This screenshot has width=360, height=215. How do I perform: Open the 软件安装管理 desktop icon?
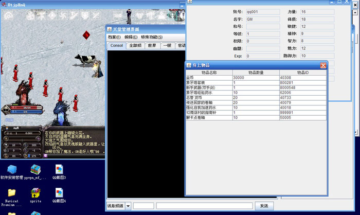pyautogui.click(x=11, y=169)
